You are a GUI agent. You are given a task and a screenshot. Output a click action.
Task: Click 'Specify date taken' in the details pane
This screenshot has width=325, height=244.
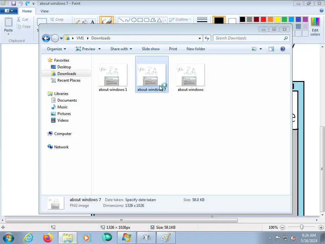pyautogui.click(x=141, y=200)
